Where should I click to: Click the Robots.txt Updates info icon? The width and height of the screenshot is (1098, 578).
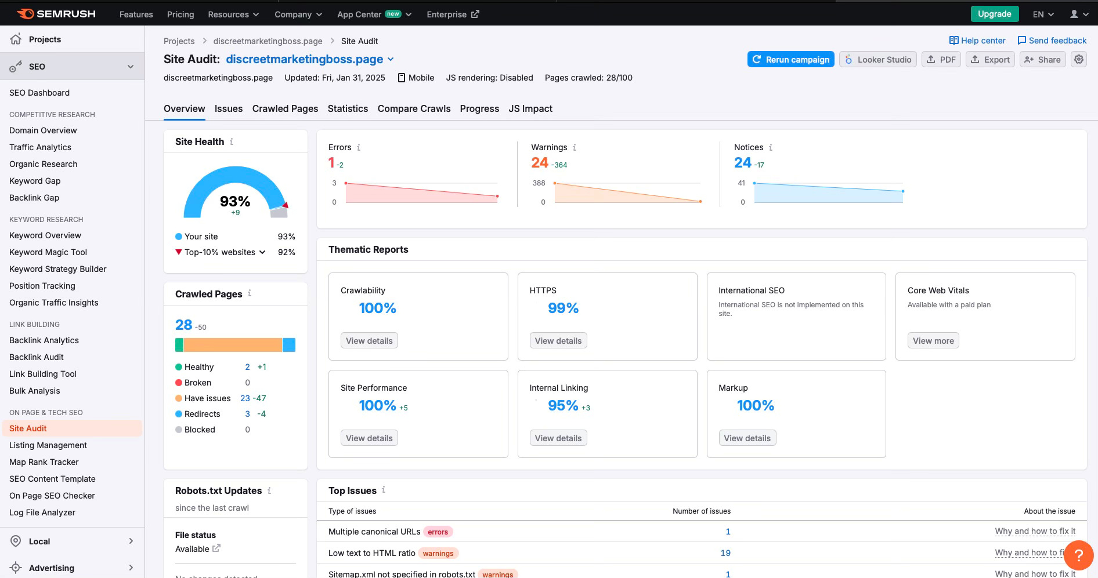[269, 490]
